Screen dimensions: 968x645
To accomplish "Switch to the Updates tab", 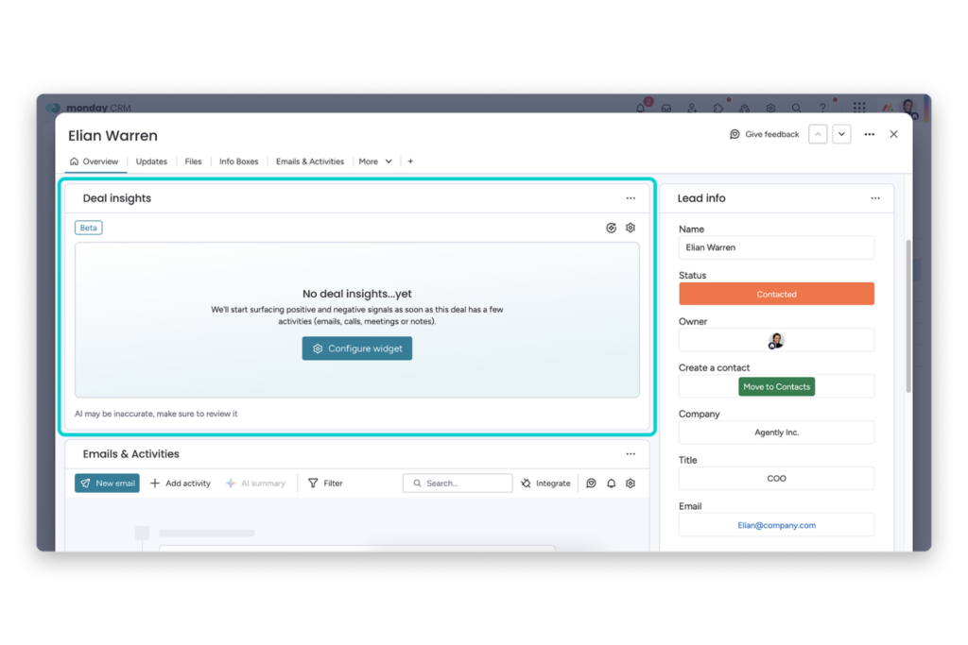I will pos(151,161).
